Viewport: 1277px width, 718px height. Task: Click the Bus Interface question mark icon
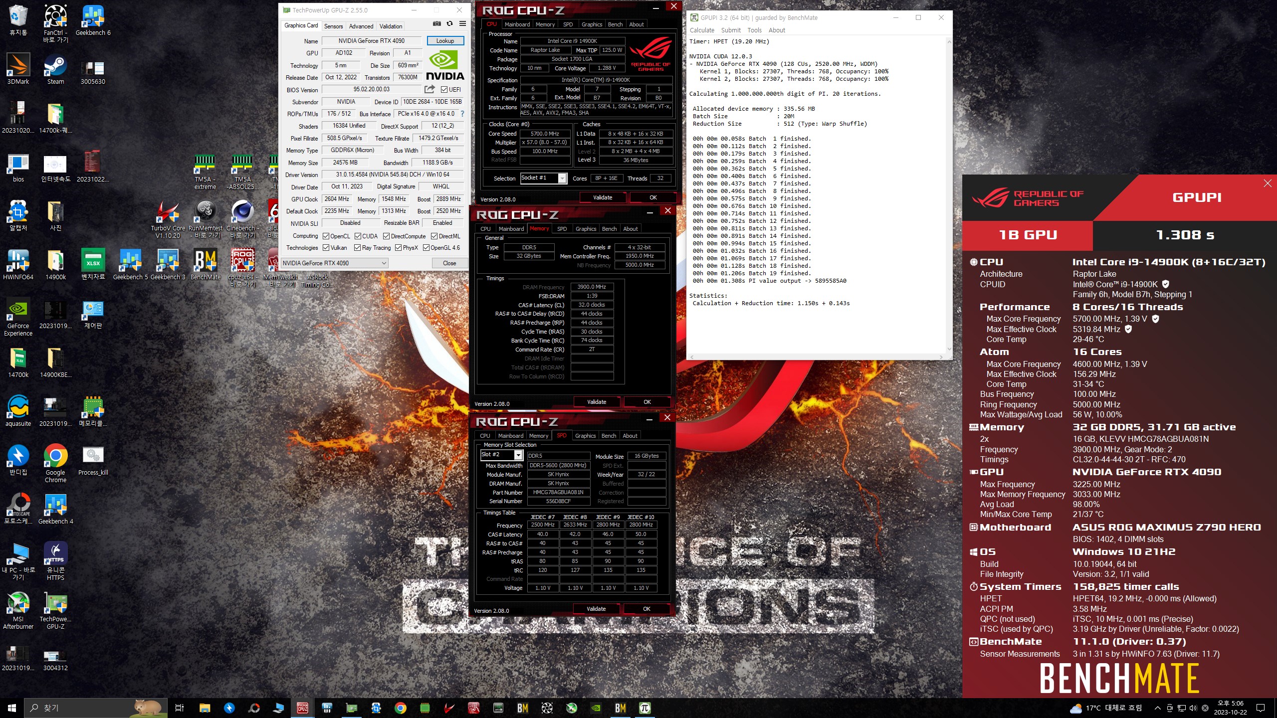click(x=462, y=114)
